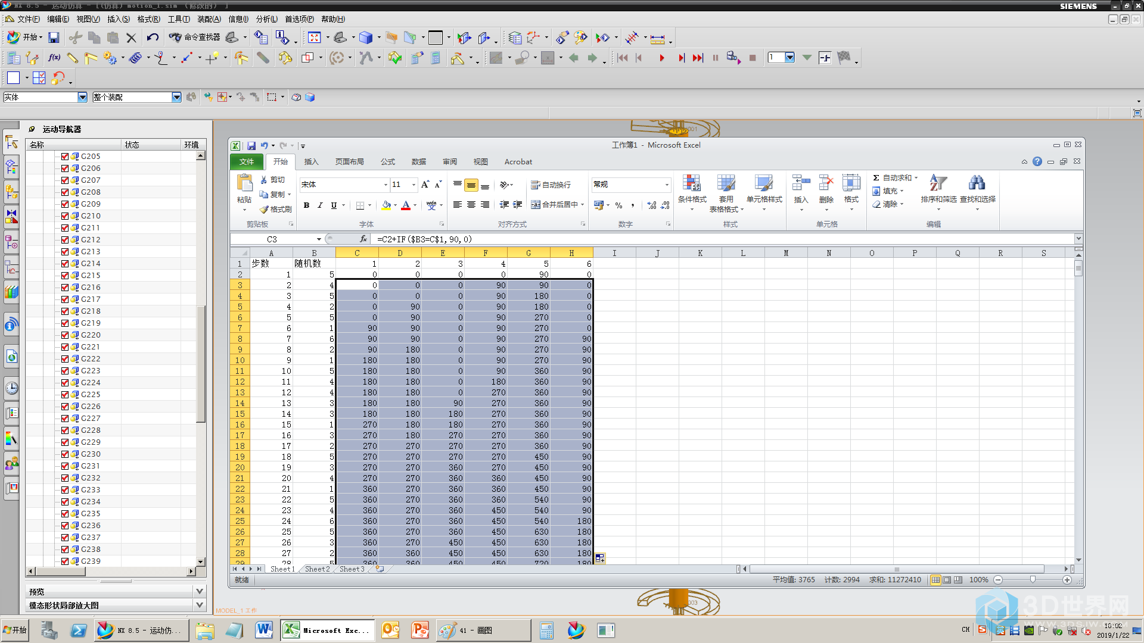Switch to the 插入 Insert ribbon tab

[x=311, y=162]
